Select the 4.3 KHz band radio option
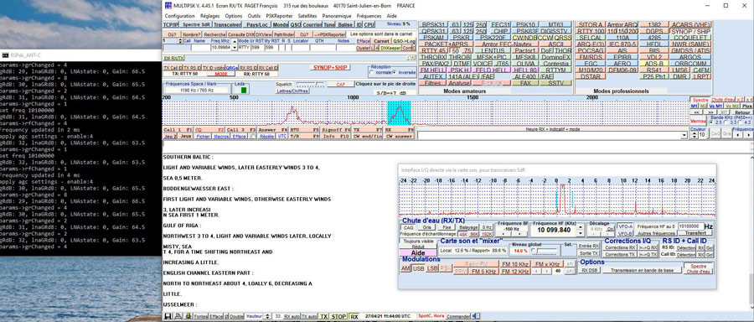 click(741, 122)
